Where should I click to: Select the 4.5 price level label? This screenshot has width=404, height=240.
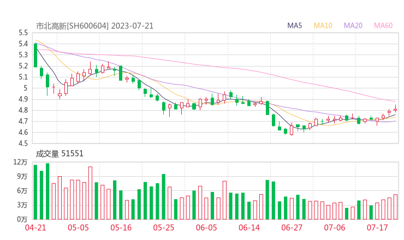coord(22,144)
